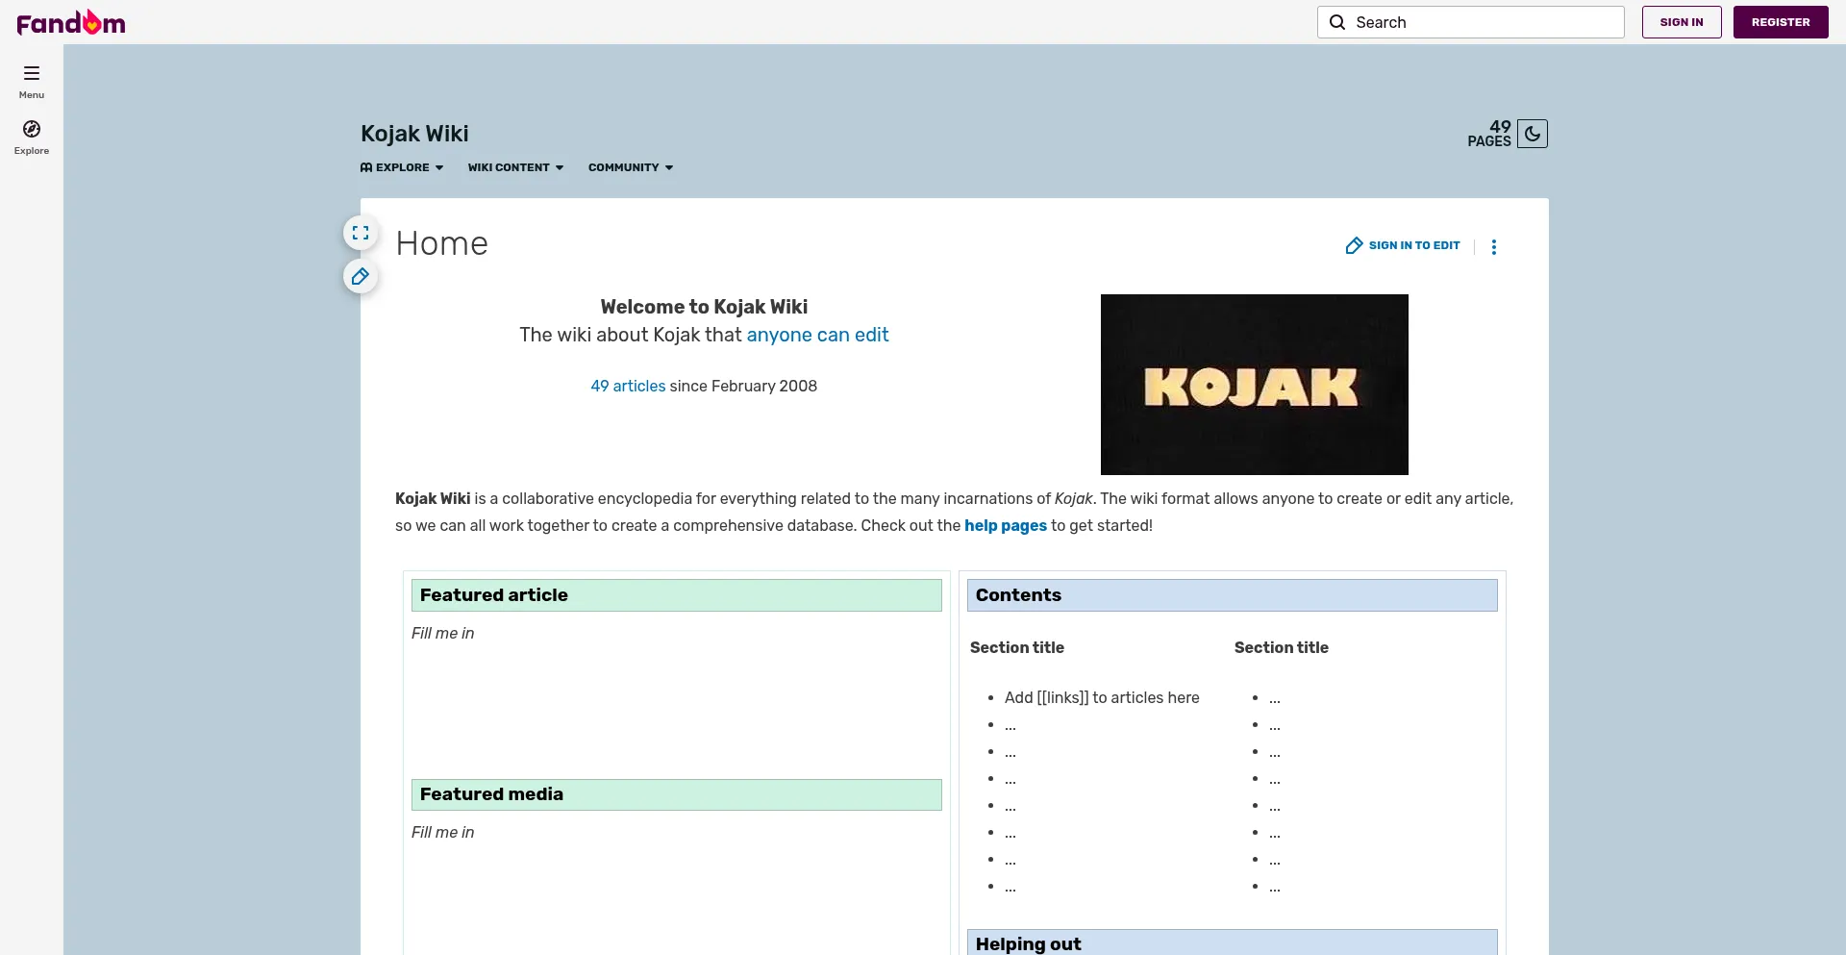Expand the Explore dropdown
Image resolution: width=1846 pixels, height=955 pixels.
coord(402,167)
